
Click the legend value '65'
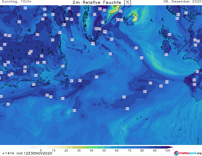[117, 150]
